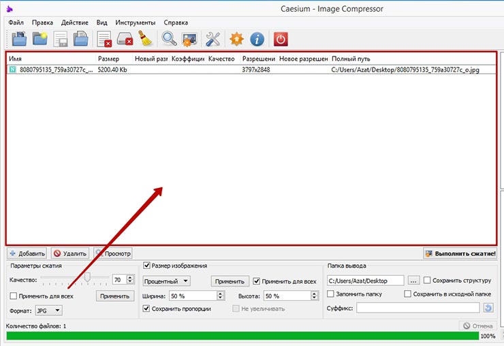Click the 'Ширина' 50 % spinner arrows

[220, 296]
